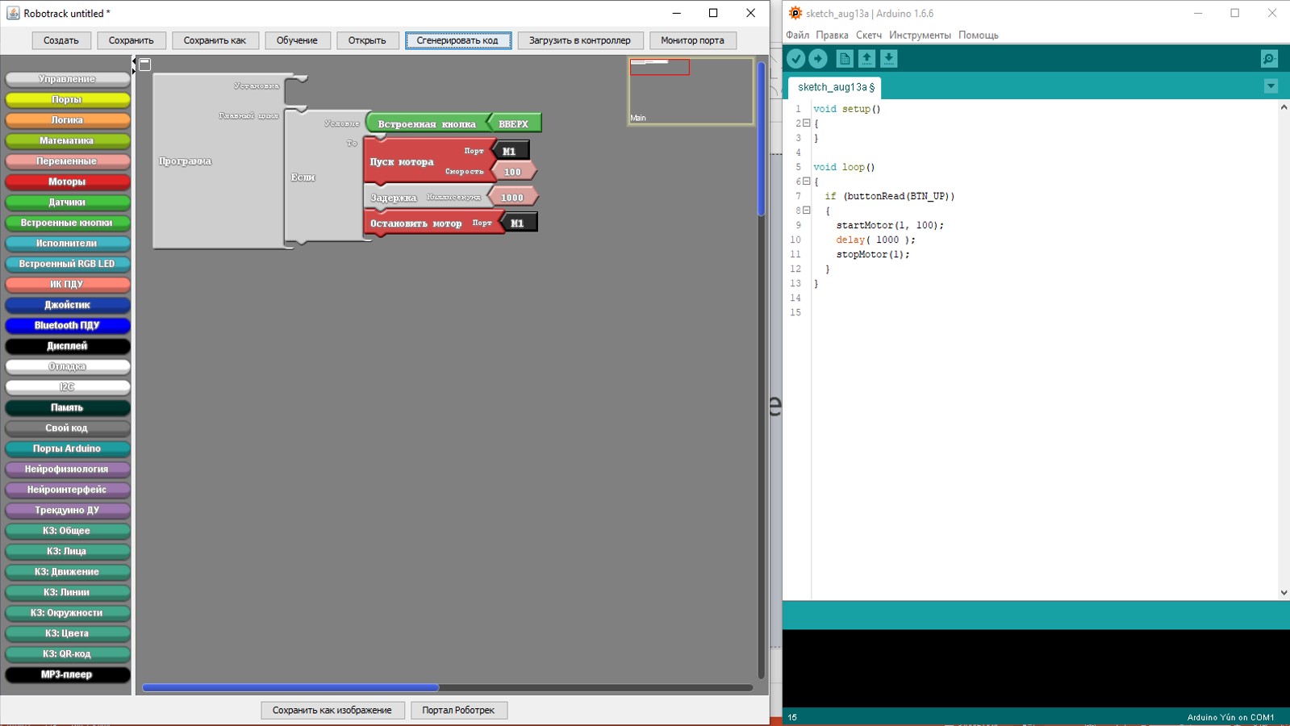Click ВВЕРХ button value block

coord(514,123)
